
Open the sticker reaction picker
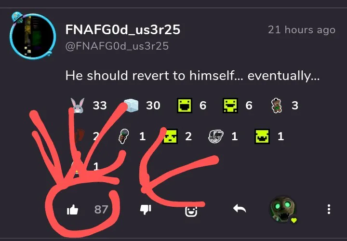click(191, 211)
